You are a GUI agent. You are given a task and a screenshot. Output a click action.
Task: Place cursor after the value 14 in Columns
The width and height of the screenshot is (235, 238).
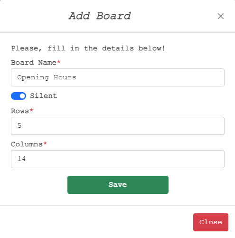click(x=26, y=159)
